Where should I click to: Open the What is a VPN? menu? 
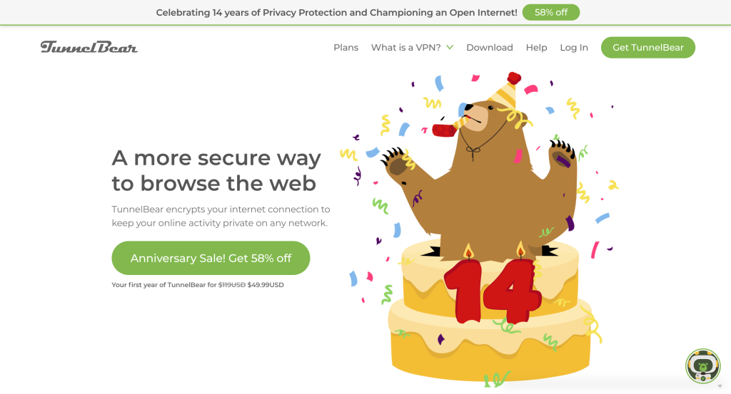405,48
